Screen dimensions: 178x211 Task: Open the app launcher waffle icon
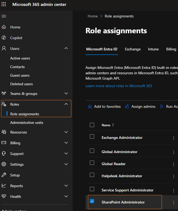[4, 4]
